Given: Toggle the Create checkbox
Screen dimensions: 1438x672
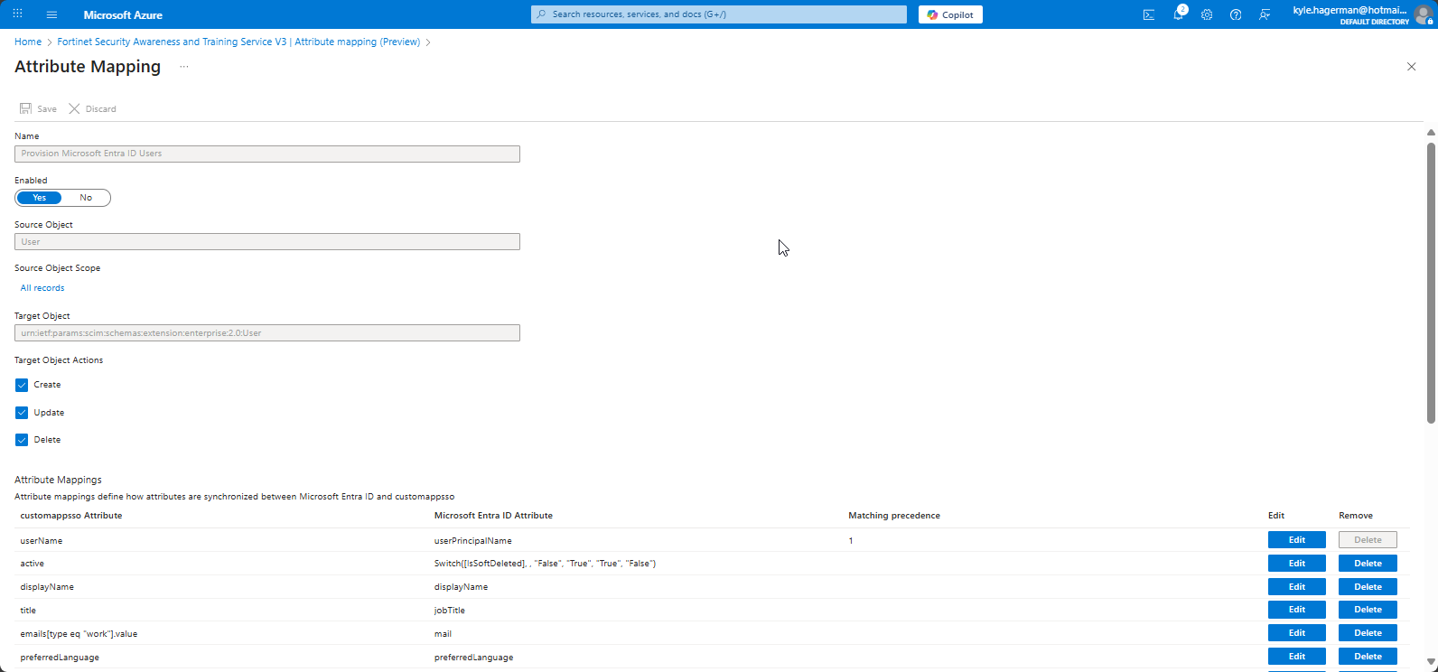Looking at the screenshot, I should 22,385.
